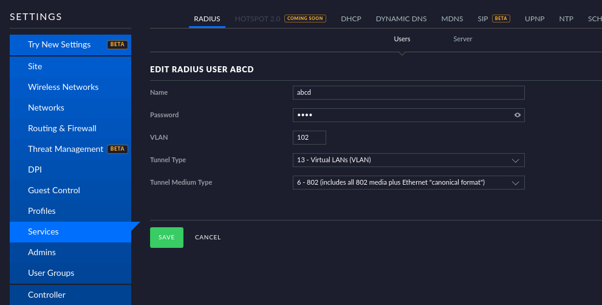
Task: Click the BETA badge next to SIP
Action: click(501, 18)
